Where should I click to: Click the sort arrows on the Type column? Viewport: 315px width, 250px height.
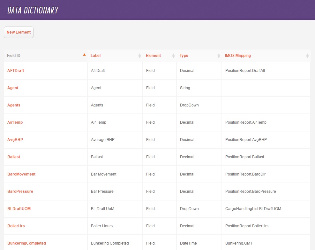point(219,55)
